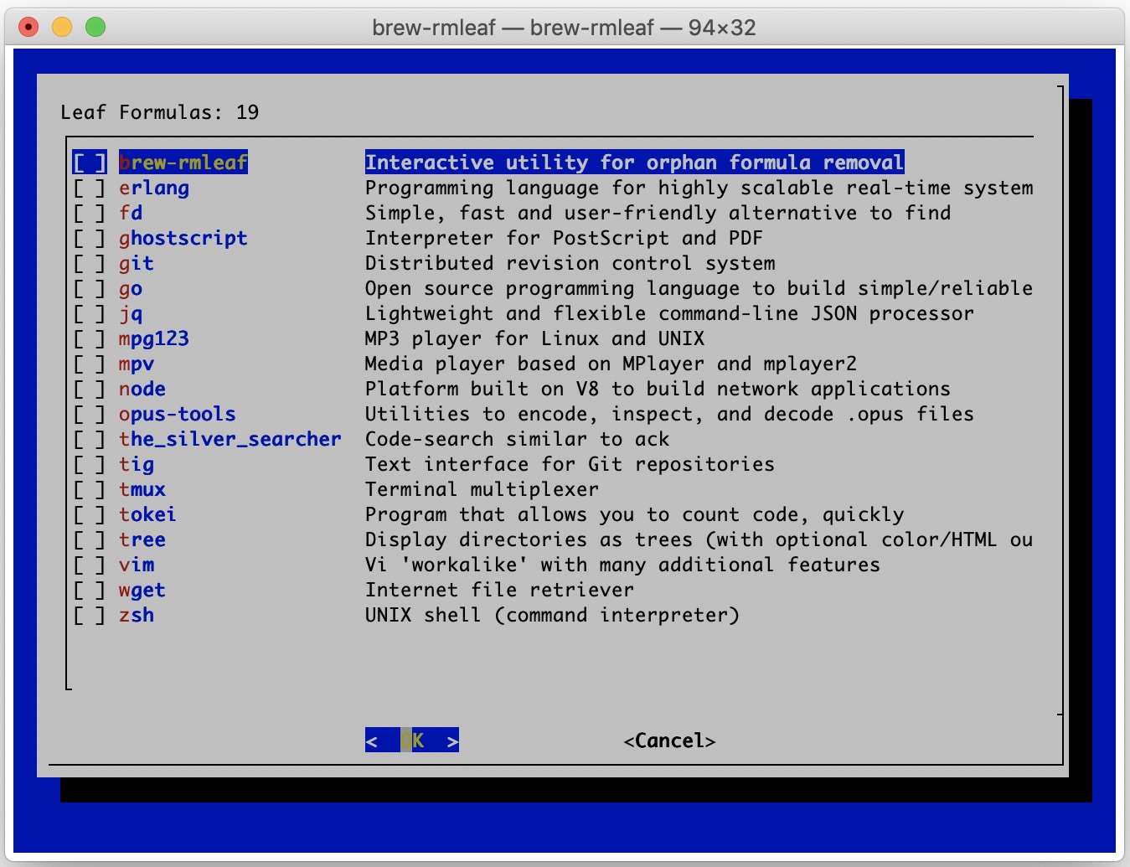Click 'Code-search similar to ack' description
The image size is (1130, 867).
pyautogui.click(x=518, y=439)
